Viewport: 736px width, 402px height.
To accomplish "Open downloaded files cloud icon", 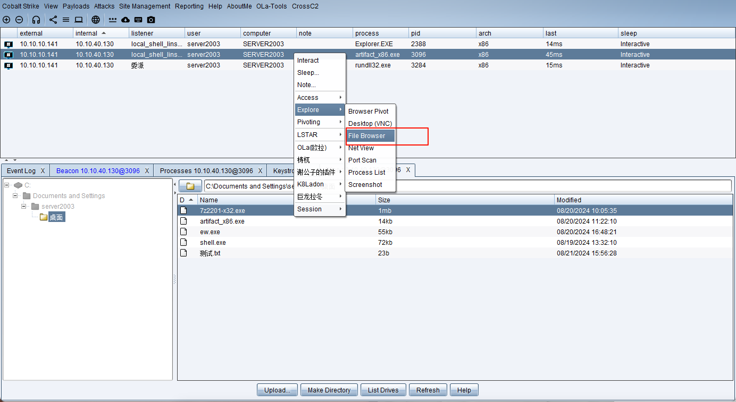I will pos(126,20).
